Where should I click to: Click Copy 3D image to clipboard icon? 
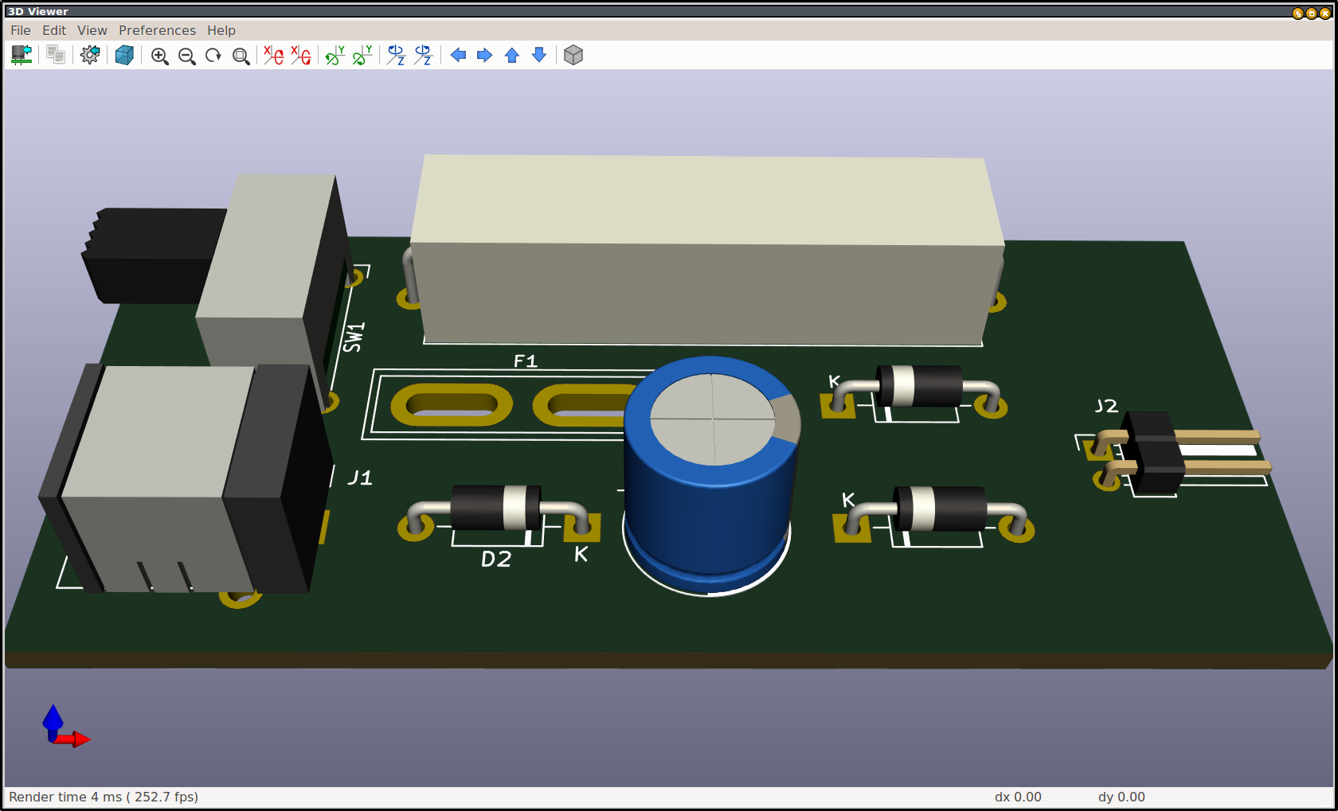tap(56, 55)
